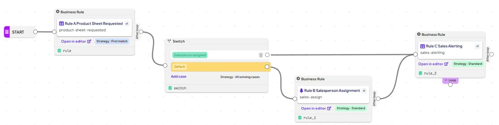The width and height of the screenshot is (499, 125).
Task: Open Rule B Salesperson Assignment in editor
Action: [x=316, y=108]
